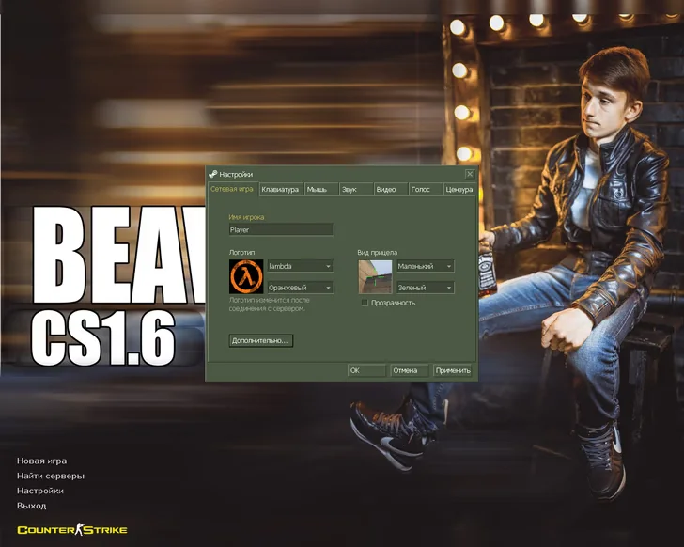Confirm settings with OK button
Viewport: 684px width, 547px height.
(366, 370)
